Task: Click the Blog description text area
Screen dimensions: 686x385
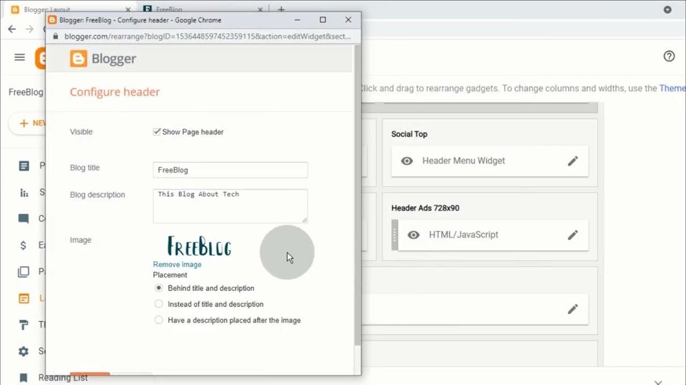Action: point(230,206)
